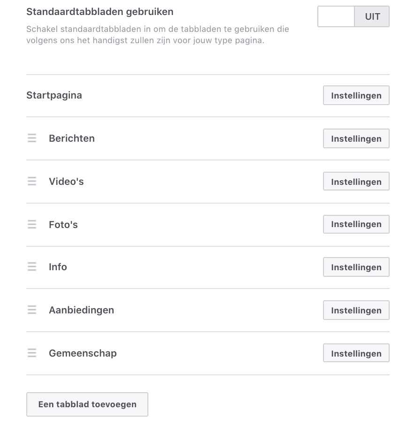
Task: Click the drag handle beside Gemeenschap
Action: 32,353
